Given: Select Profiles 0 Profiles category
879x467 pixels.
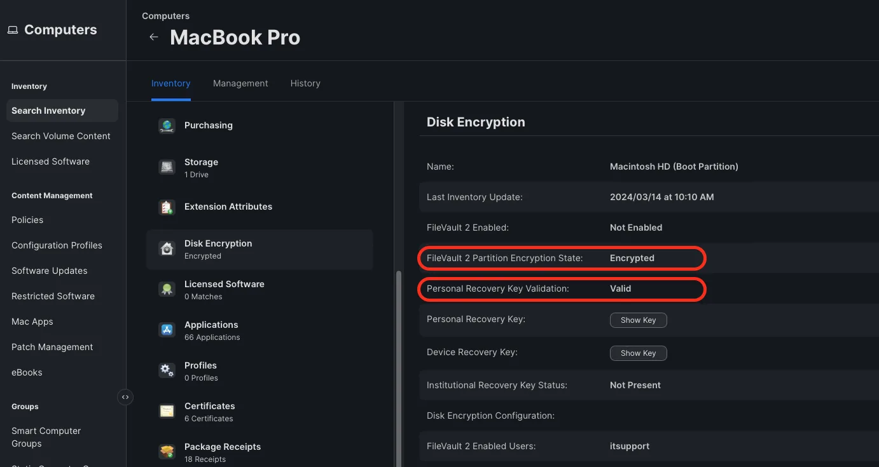Looking at the screenshot, I should pyautogui.click(x=260, y=371).
